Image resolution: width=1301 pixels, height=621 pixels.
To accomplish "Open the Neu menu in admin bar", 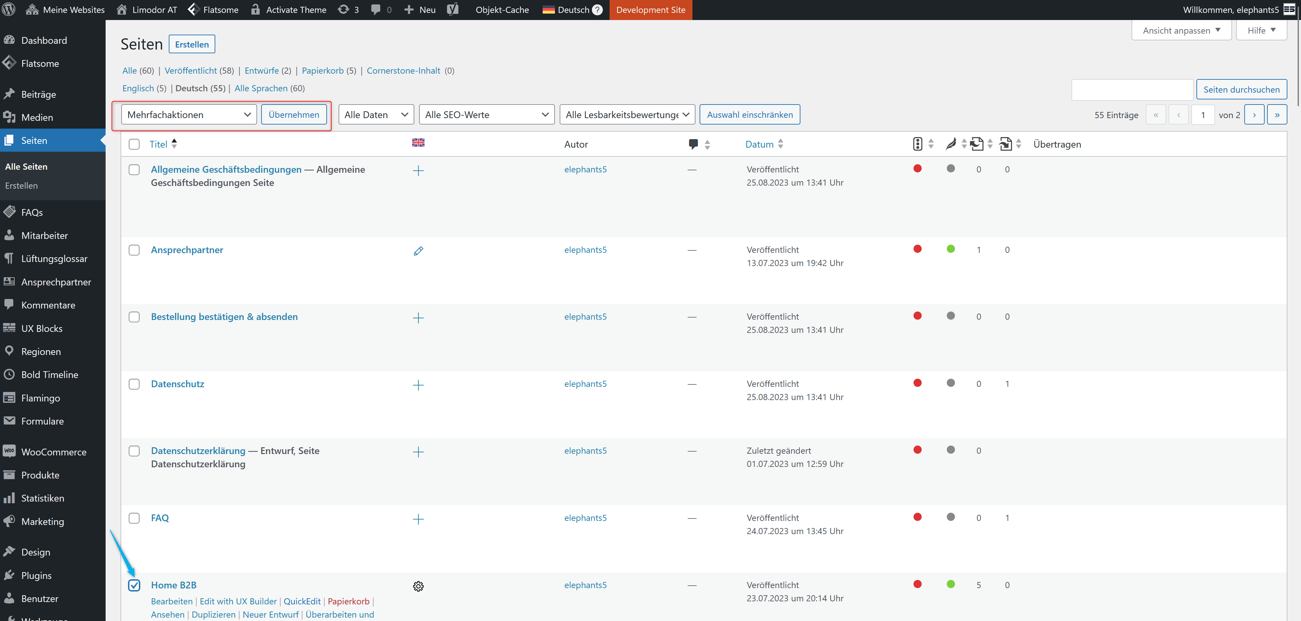I will pos(420,10).
